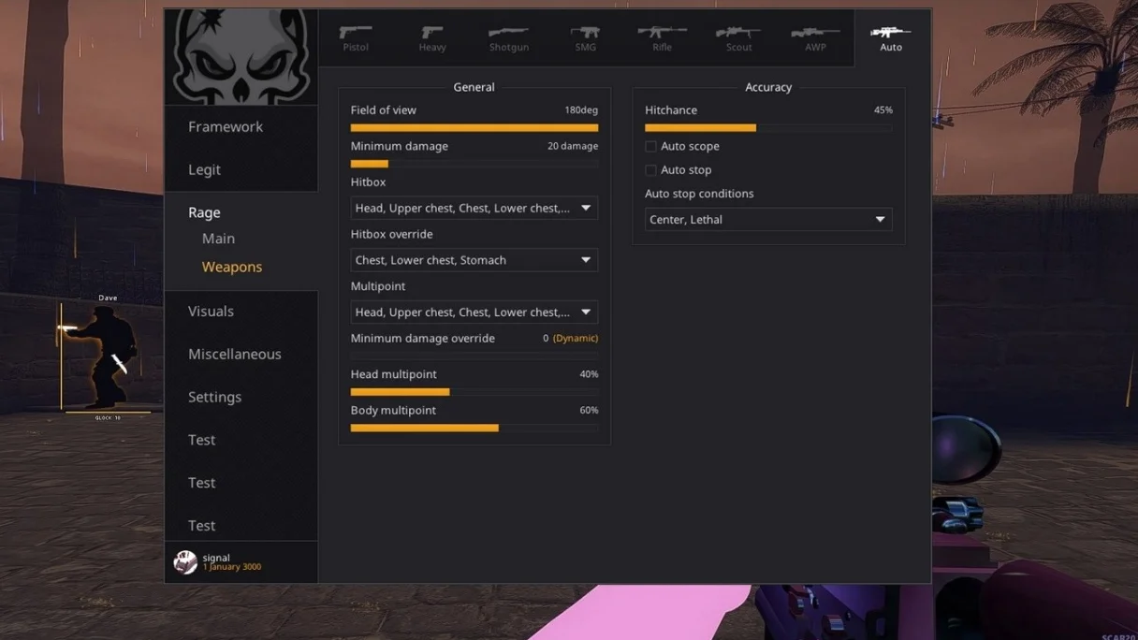
Task: Open the Scout weapon settings icon
Action: 738,34
